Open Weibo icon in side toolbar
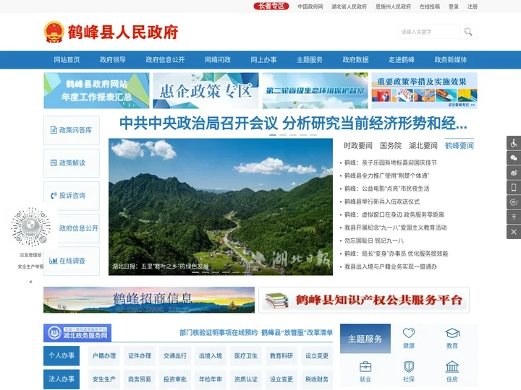521x390 pixels. pos(514,173)
